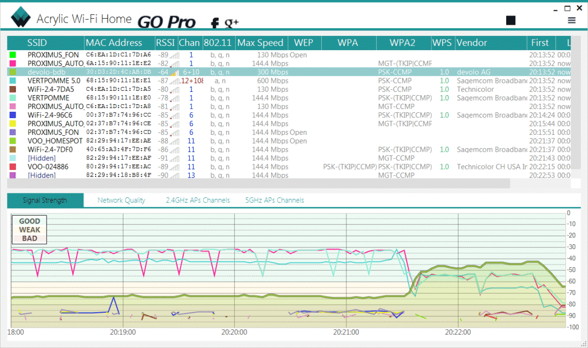Screen dimensions: 588x348
Task: Click the devolo AG vendor cell
Action: coord(474,72)
